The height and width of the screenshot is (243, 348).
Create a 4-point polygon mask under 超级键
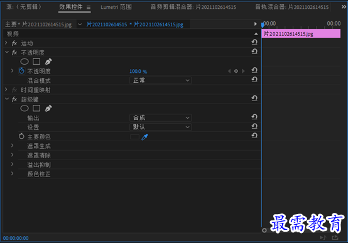tap(36, 108)
